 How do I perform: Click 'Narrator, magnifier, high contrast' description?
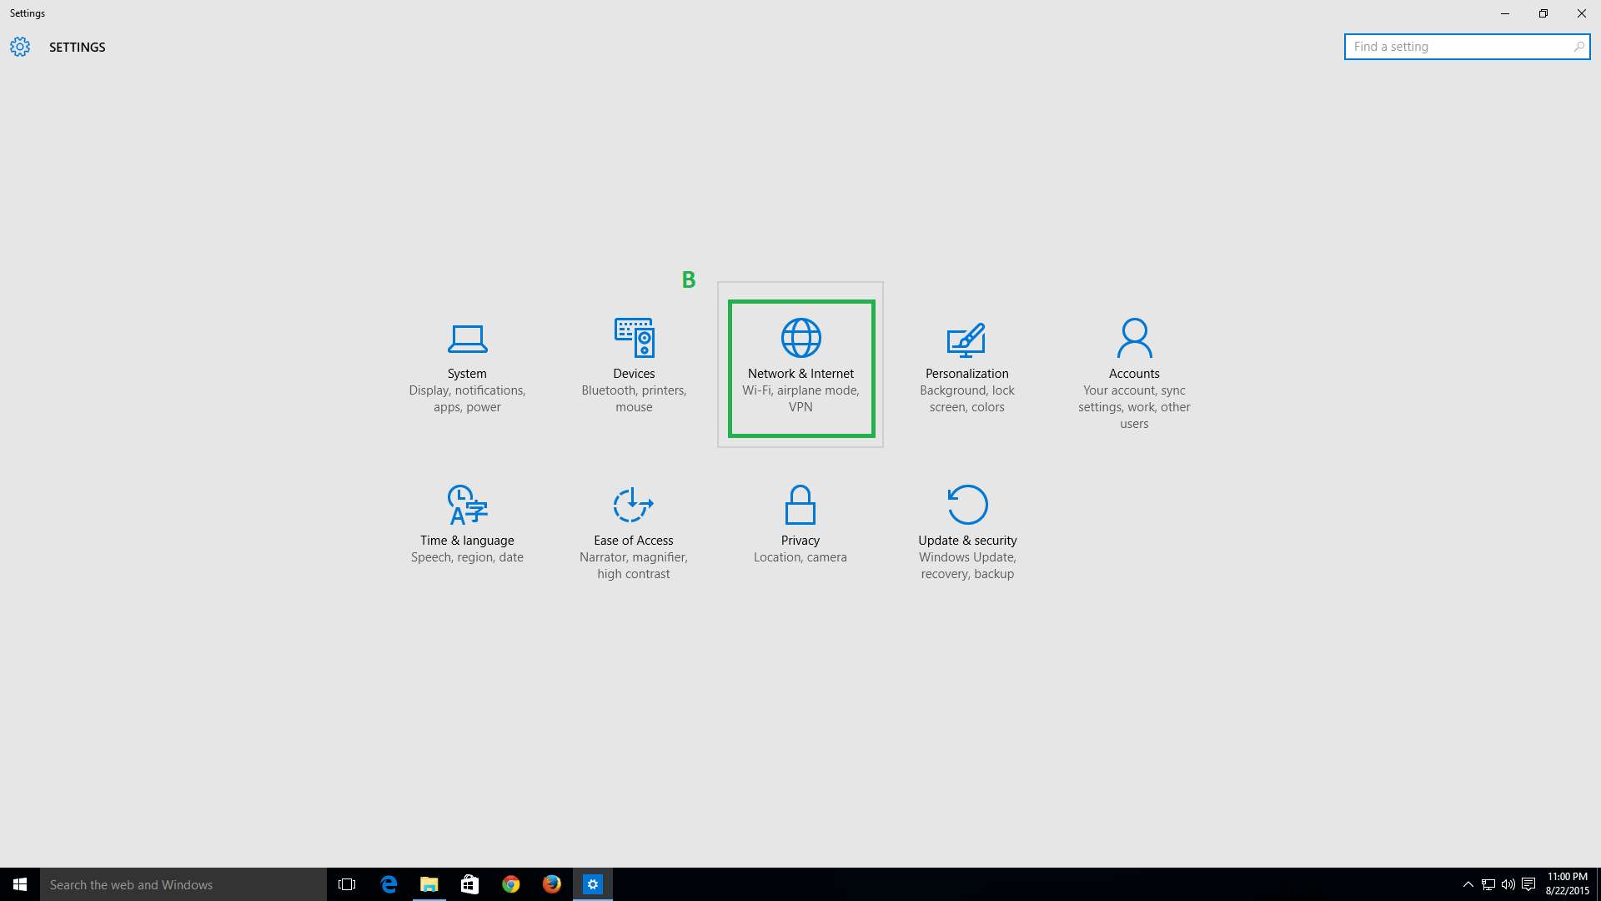click(634, 566)
